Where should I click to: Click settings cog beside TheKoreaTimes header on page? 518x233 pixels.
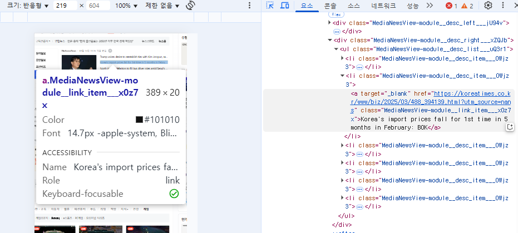pyautogui.click(x=110, y=51)
